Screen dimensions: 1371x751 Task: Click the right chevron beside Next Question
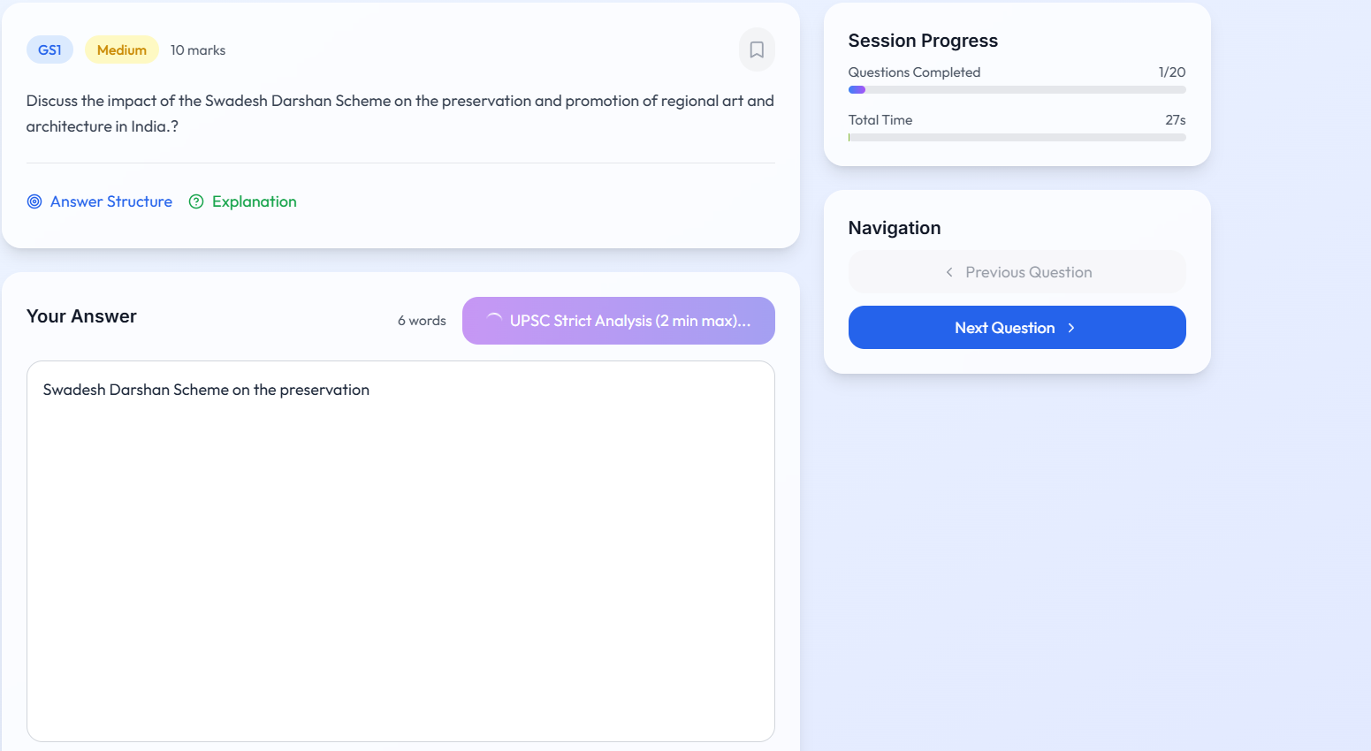pos(1071,328)
